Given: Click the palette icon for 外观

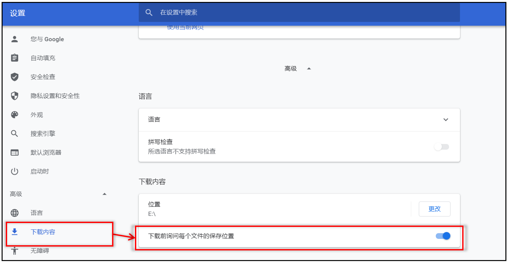Looking at the screenshot, I should (x=14, y=115).
